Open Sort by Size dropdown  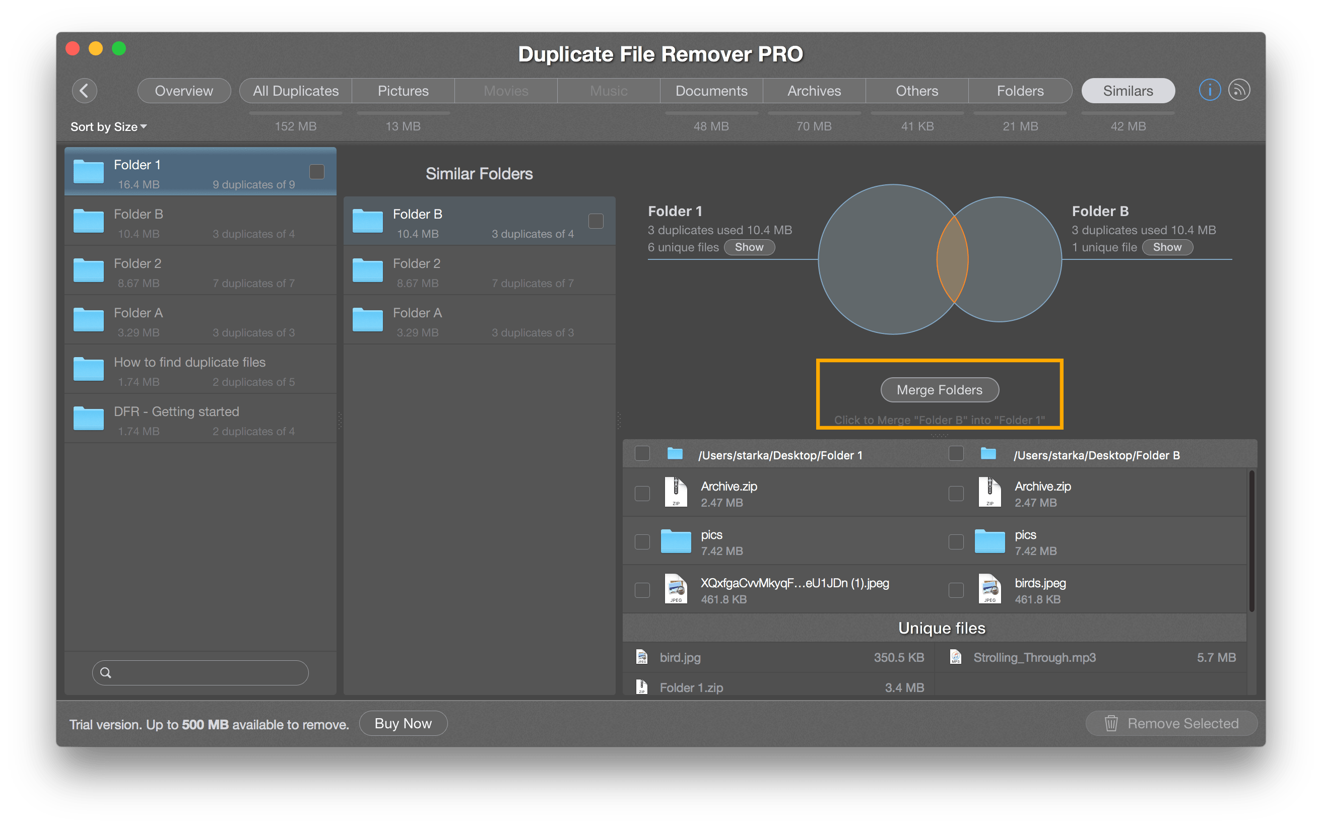click(x=108, y=125)
